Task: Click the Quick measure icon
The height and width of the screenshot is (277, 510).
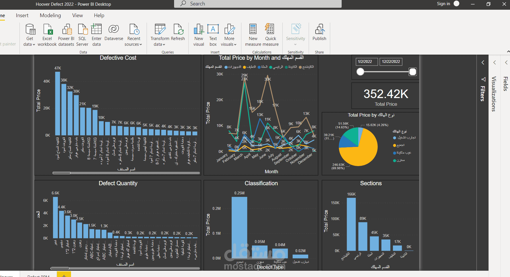Action: tap(270, 29)
